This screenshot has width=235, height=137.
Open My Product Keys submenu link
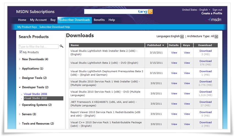click(x=27, y=27)
